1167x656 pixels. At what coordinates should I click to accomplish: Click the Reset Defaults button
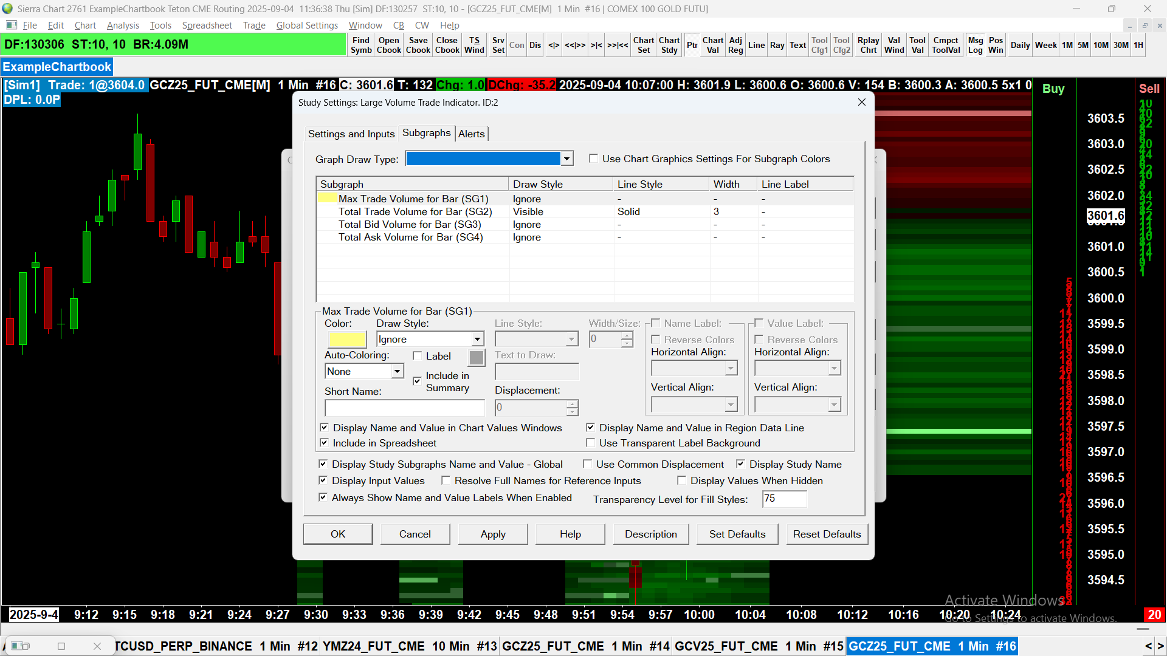coord(827,534)
